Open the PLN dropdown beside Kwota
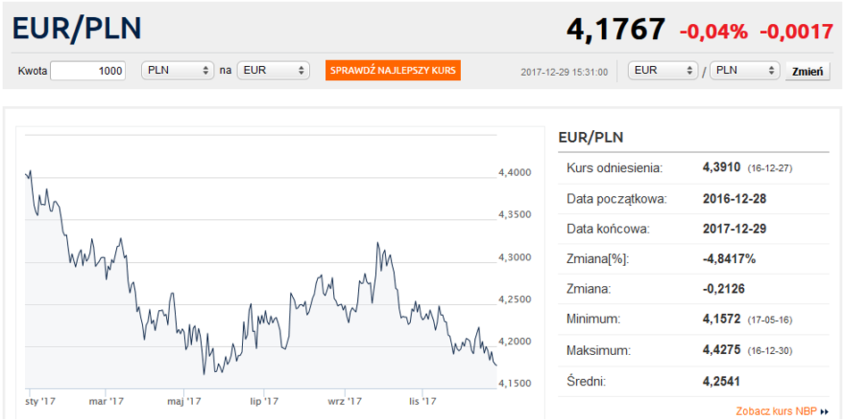The image size is (844, 420). click(178, 70)
